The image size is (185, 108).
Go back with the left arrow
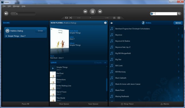[x=112, y=23]
